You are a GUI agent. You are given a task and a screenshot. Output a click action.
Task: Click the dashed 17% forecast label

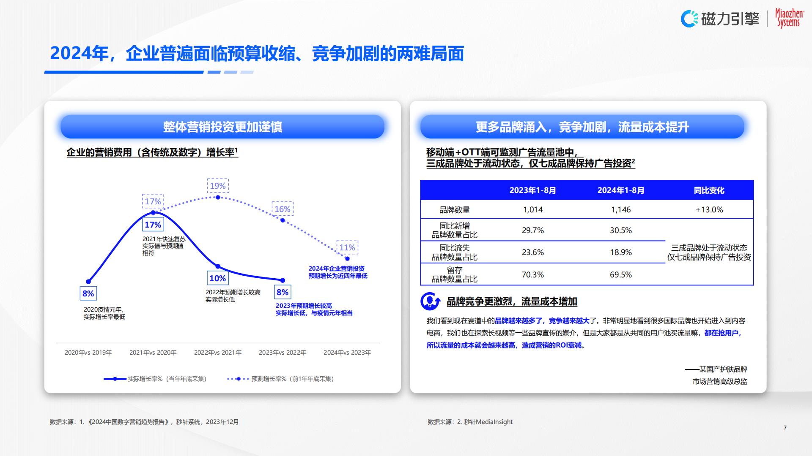pos(153,201)
